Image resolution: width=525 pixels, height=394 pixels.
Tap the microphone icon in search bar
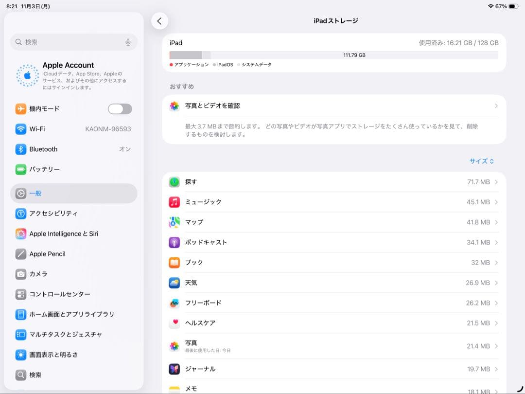click(127, 42)
